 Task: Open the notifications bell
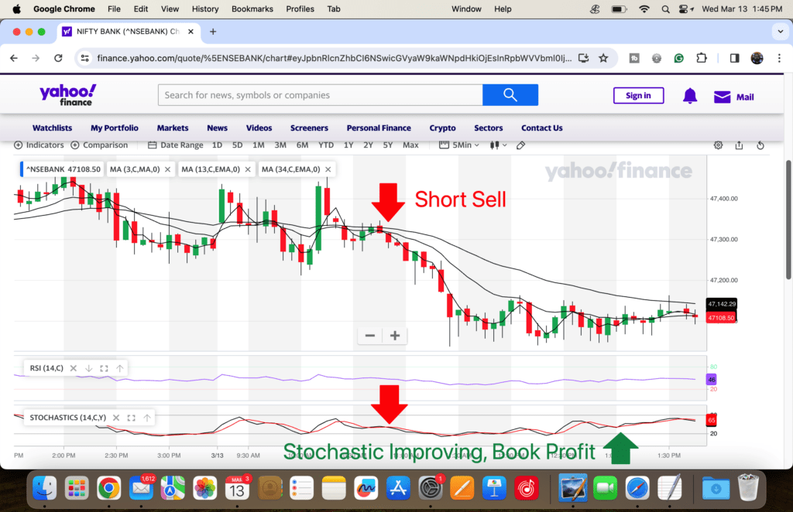(690, 95)
